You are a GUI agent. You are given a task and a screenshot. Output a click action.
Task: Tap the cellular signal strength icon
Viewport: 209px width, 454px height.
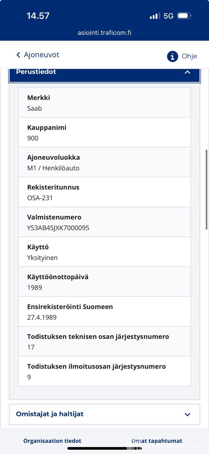pyautogui.click(x=155, y=16)
